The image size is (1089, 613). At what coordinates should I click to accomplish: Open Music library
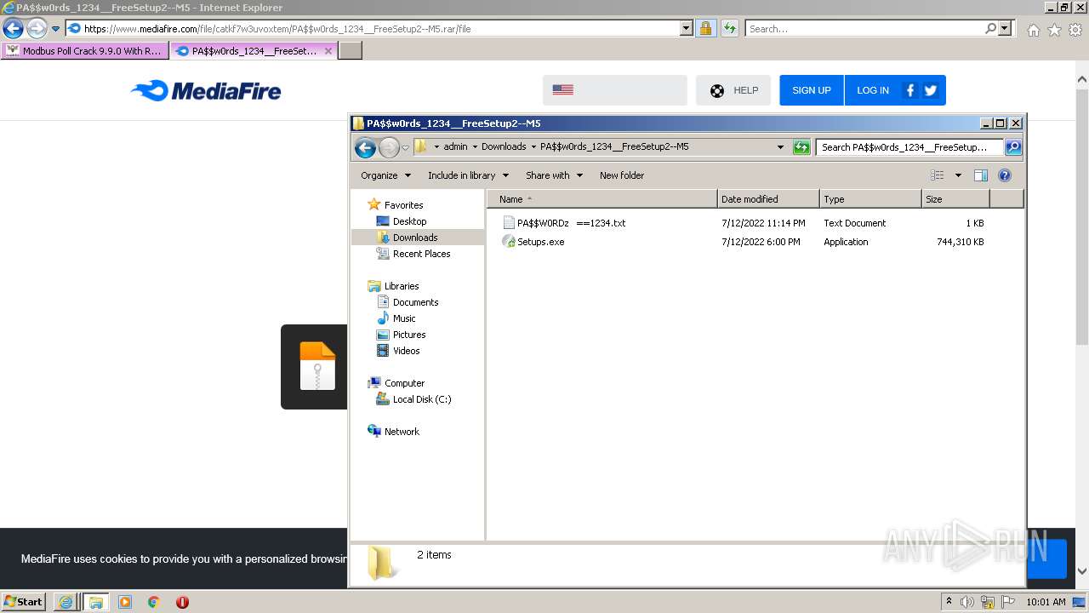click(404, 318)
